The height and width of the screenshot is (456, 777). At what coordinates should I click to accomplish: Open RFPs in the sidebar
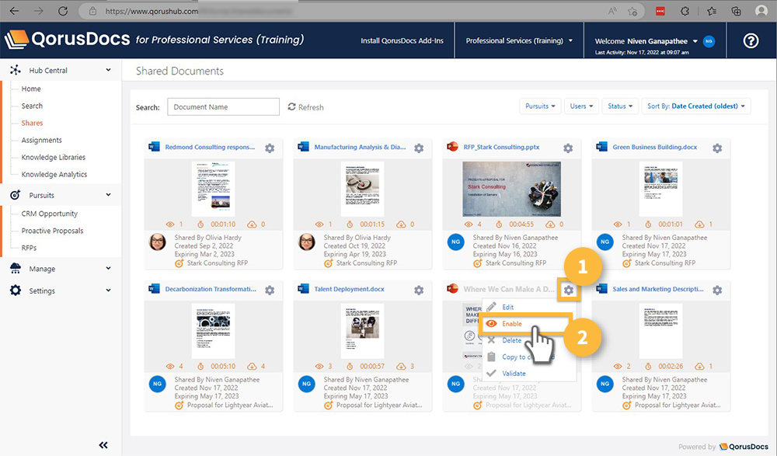tap(29, 248)
